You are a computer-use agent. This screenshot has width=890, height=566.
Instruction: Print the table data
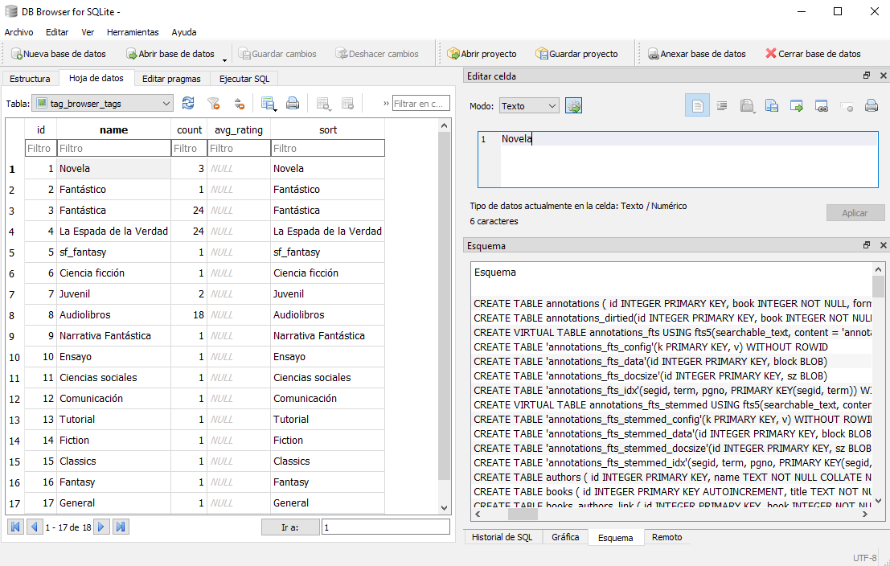point(293,103)
